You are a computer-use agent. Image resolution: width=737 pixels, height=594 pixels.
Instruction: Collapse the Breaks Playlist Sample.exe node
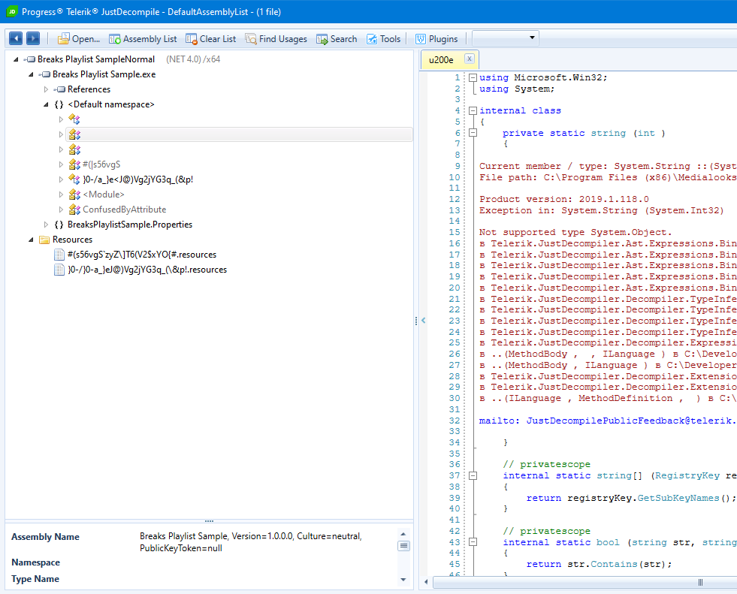(x=31, y=74)
